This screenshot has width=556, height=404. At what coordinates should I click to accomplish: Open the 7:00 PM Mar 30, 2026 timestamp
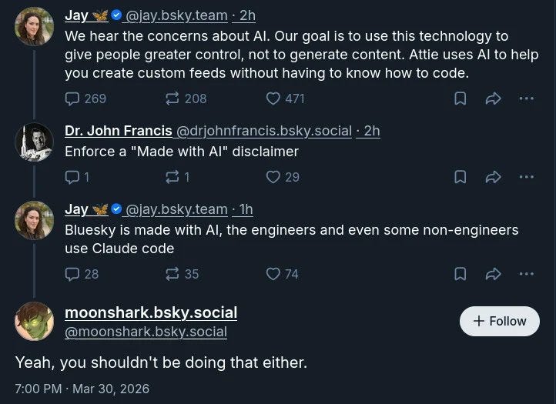[82, 389]
